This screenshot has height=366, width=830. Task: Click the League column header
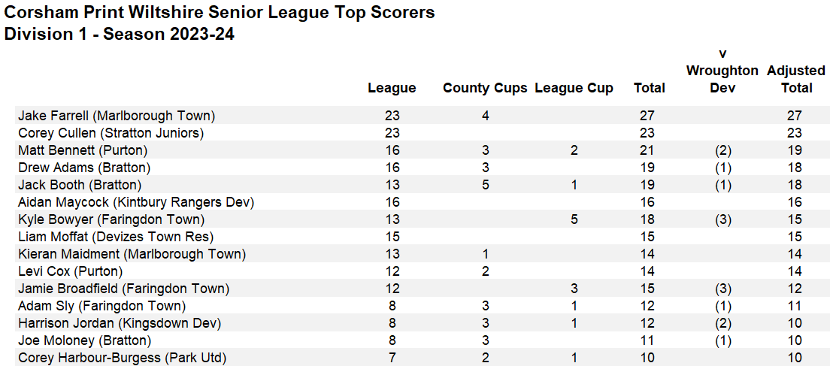click(392, 88)
